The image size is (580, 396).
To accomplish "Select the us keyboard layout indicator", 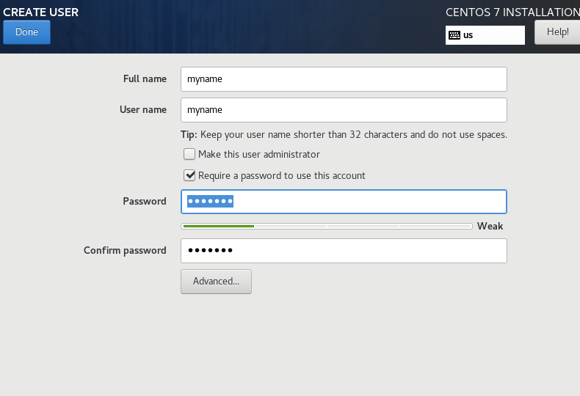I will pos(485,35).
